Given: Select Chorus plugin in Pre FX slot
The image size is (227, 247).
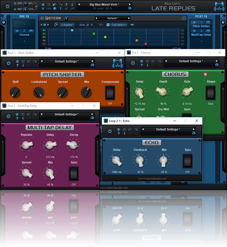Looking at the screenshot, I should (x=24, y=35).
